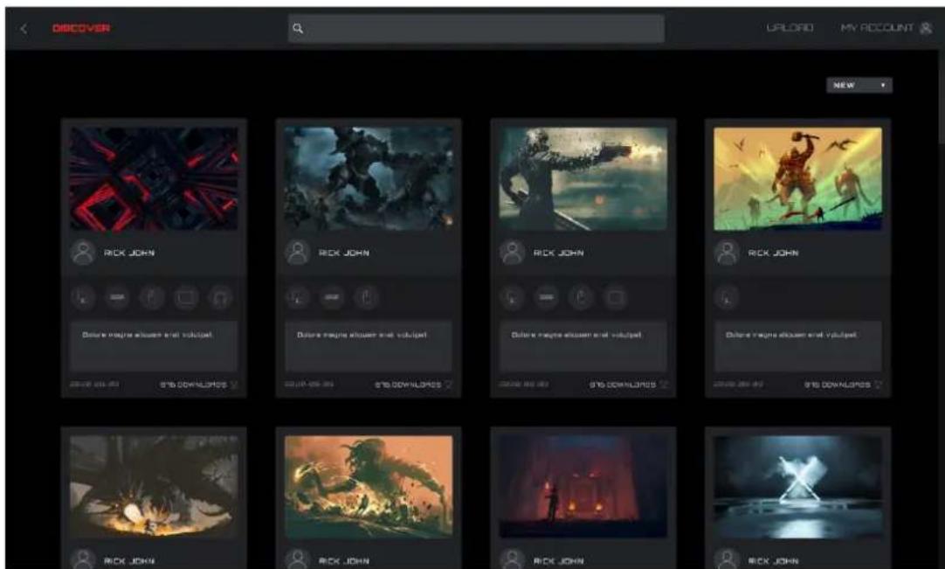Click the author avatar on the robot battle card

(297, 253)
